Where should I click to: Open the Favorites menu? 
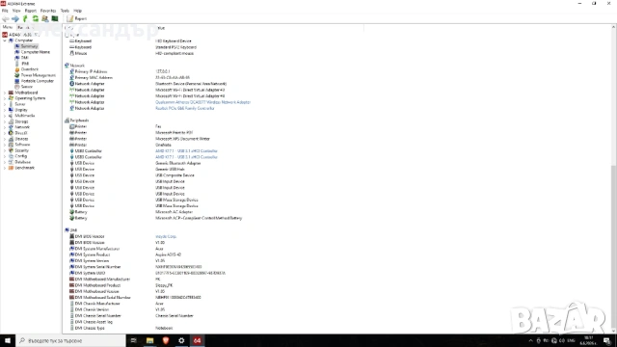48,11
